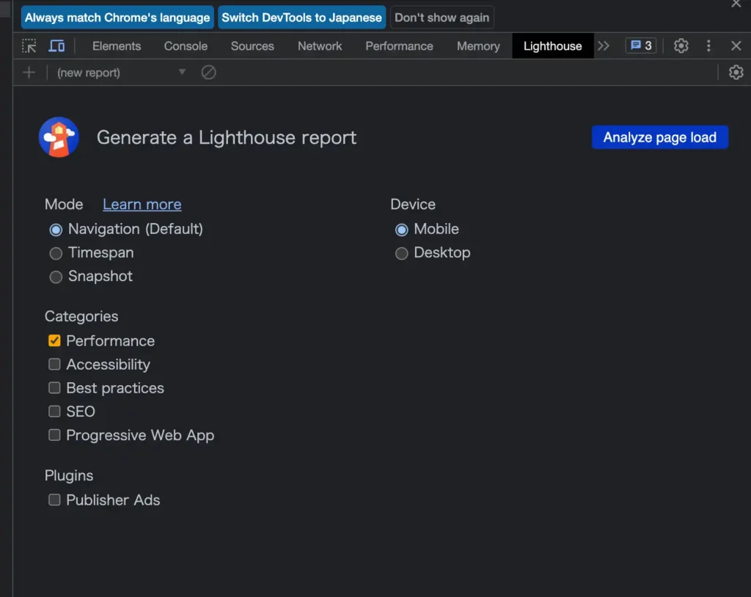Open the three-dot customize DevTools menu
Screen dimensions: 751x597
pyautogui.click(x=708, y=45)
